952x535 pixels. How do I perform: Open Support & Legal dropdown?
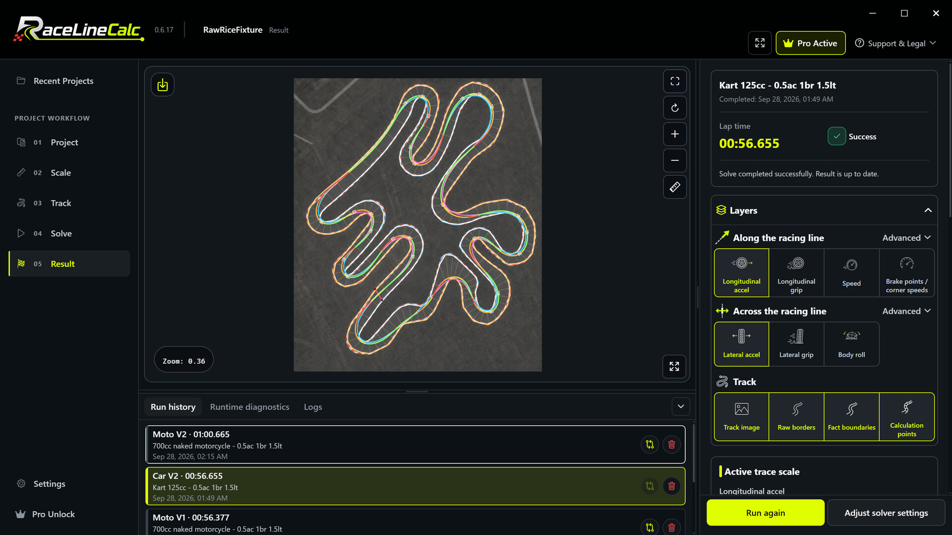(895, 43)
